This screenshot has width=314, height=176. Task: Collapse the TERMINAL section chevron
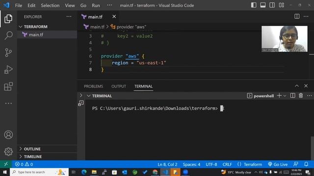coord(88,96)
